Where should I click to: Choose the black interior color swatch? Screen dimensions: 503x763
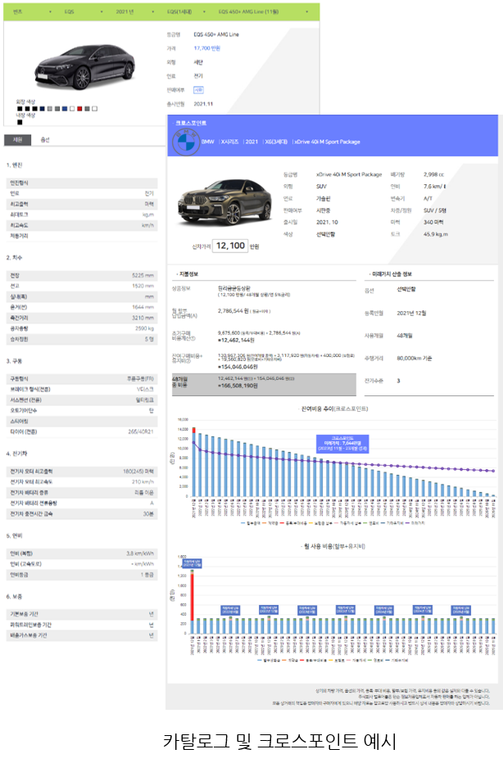click(19, 122)
